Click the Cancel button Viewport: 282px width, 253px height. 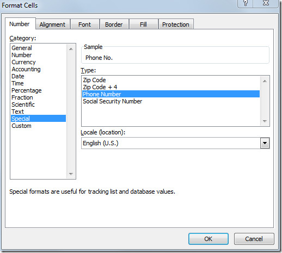coord(254,239)
